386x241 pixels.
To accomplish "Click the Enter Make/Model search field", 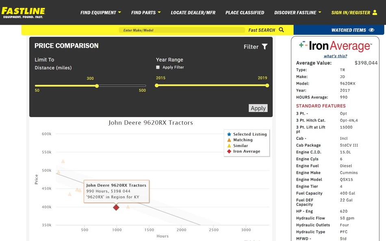I will [x=182, y=30].
